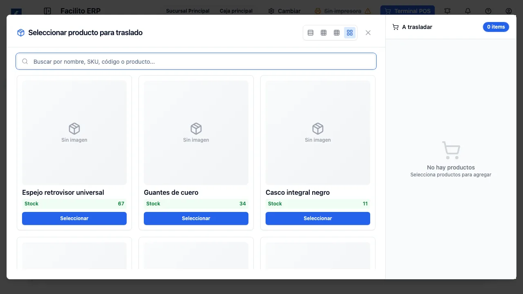The height and width of the screenshot is (294, 523).
Task: Open the user account icon
Action: (x=509, y=11)
